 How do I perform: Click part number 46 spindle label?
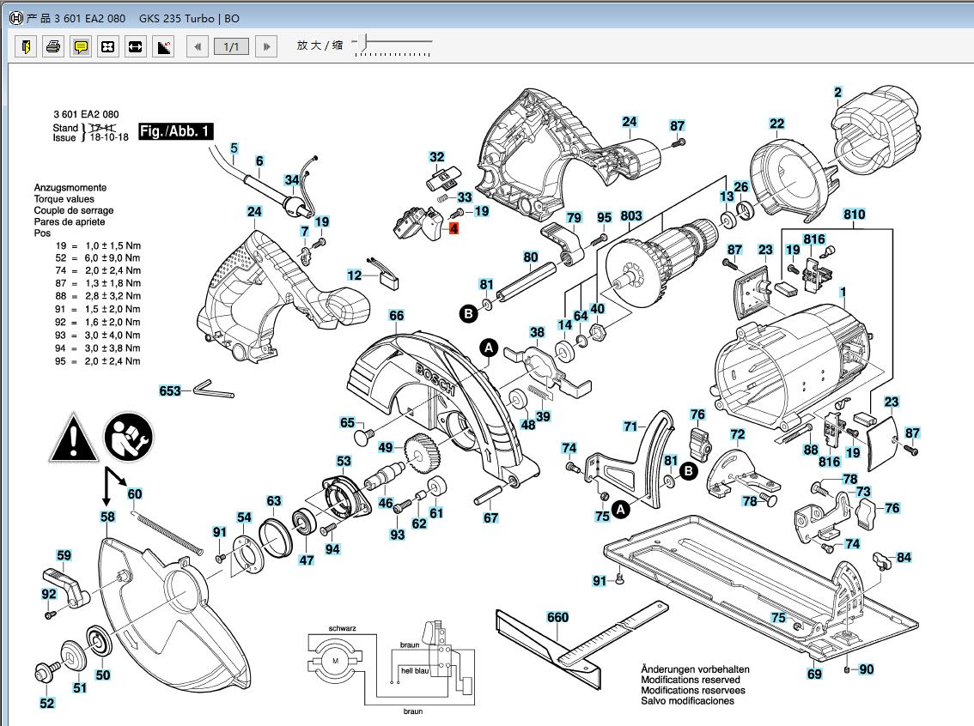386,503
